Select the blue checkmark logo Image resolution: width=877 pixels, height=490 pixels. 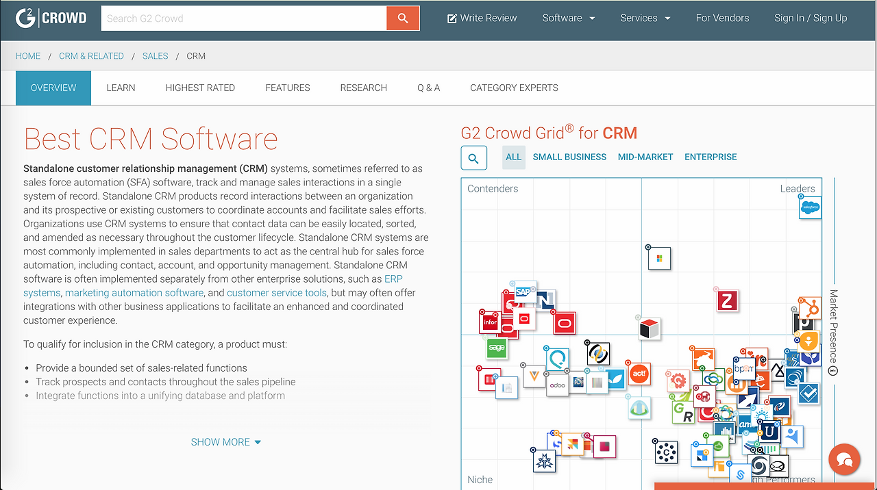point(808,394)
